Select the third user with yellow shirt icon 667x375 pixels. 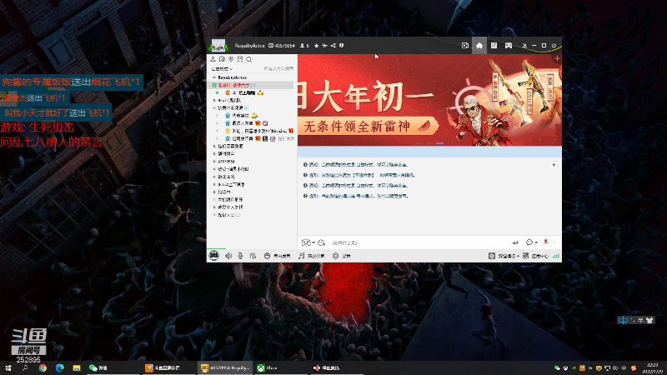tap(259, 131)
